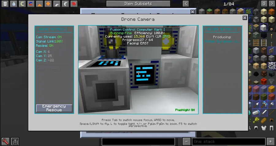Click the 'Cam Stream: ON' status
Screen dimensions: 276x146
tap(49, 37)
